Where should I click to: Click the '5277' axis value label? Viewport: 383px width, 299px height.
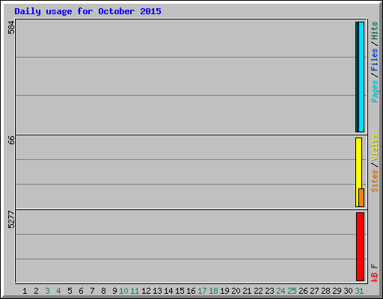point(11,220)
